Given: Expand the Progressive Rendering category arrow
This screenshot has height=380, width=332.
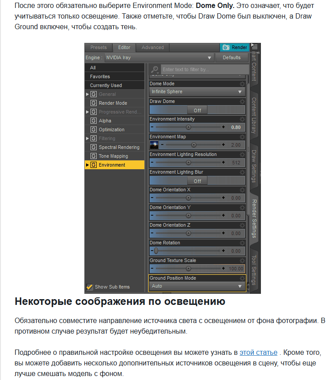Looking at the screenshot, I should click(87, 112).
